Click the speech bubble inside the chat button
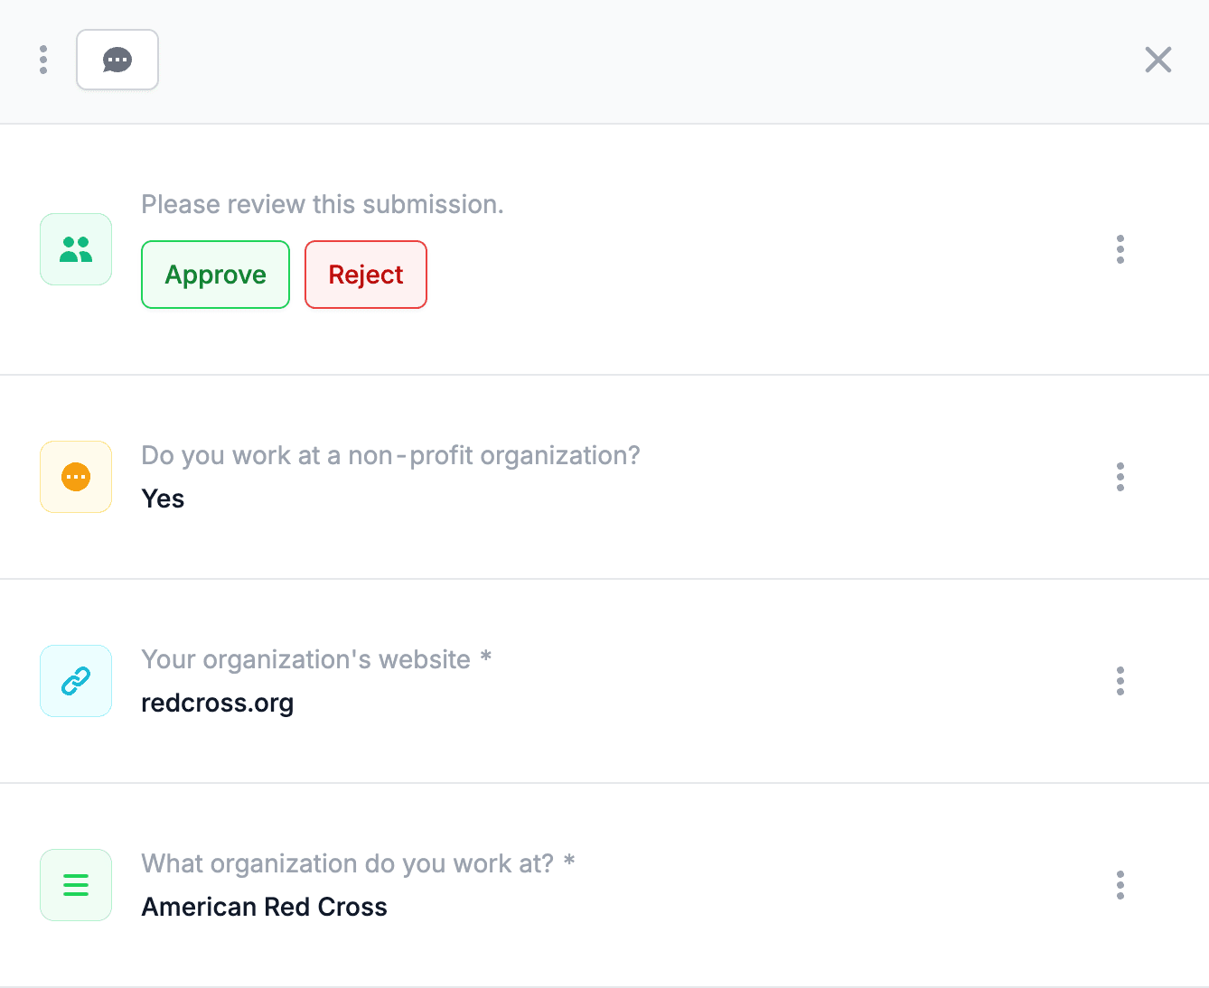The image size is (1209, 988). 117,60
